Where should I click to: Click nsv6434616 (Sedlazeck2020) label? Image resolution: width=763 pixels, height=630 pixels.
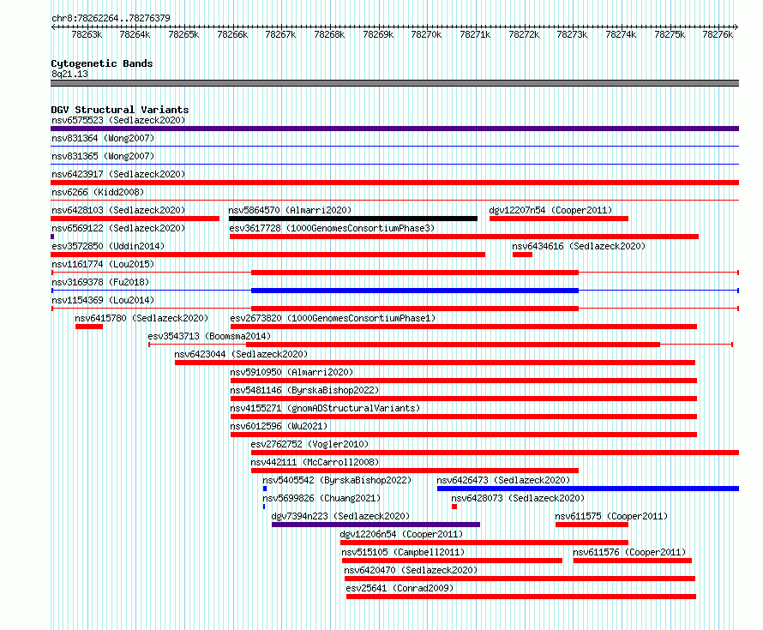click(579, 246)
